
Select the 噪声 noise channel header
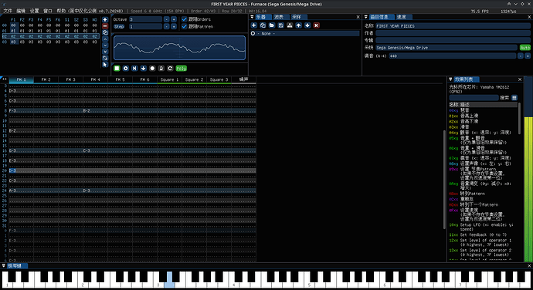click(244, 79)
